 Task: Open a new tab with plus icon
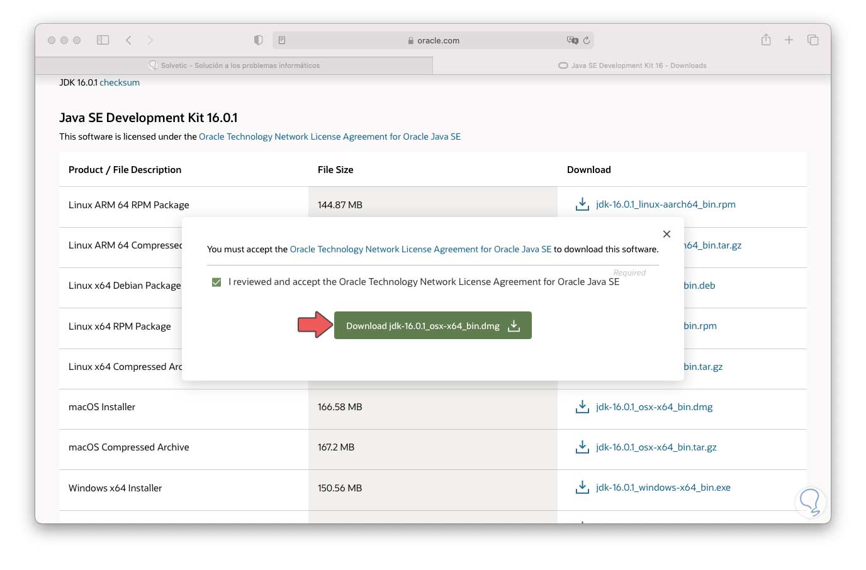[x=789, y=40]
